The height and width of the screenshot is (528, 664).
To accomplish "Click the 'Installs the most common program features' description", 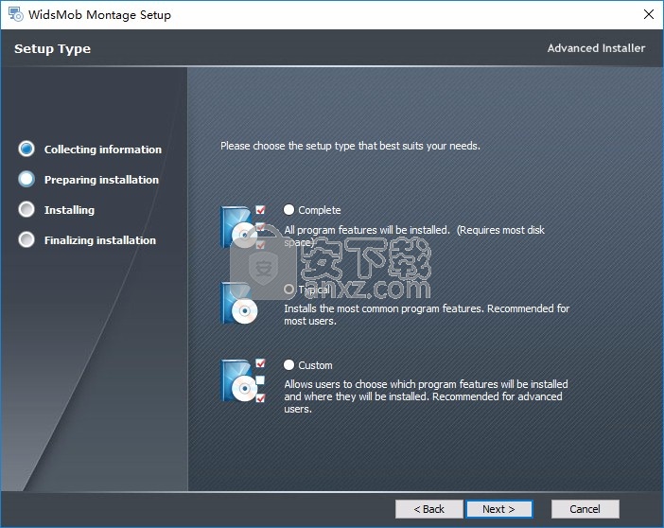I will [x=427, y=314].
